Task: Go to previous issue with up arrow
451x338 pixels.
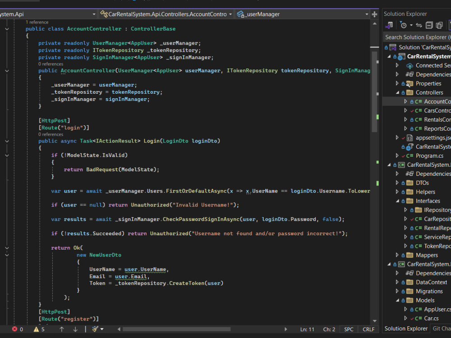Action: [61, 329]
